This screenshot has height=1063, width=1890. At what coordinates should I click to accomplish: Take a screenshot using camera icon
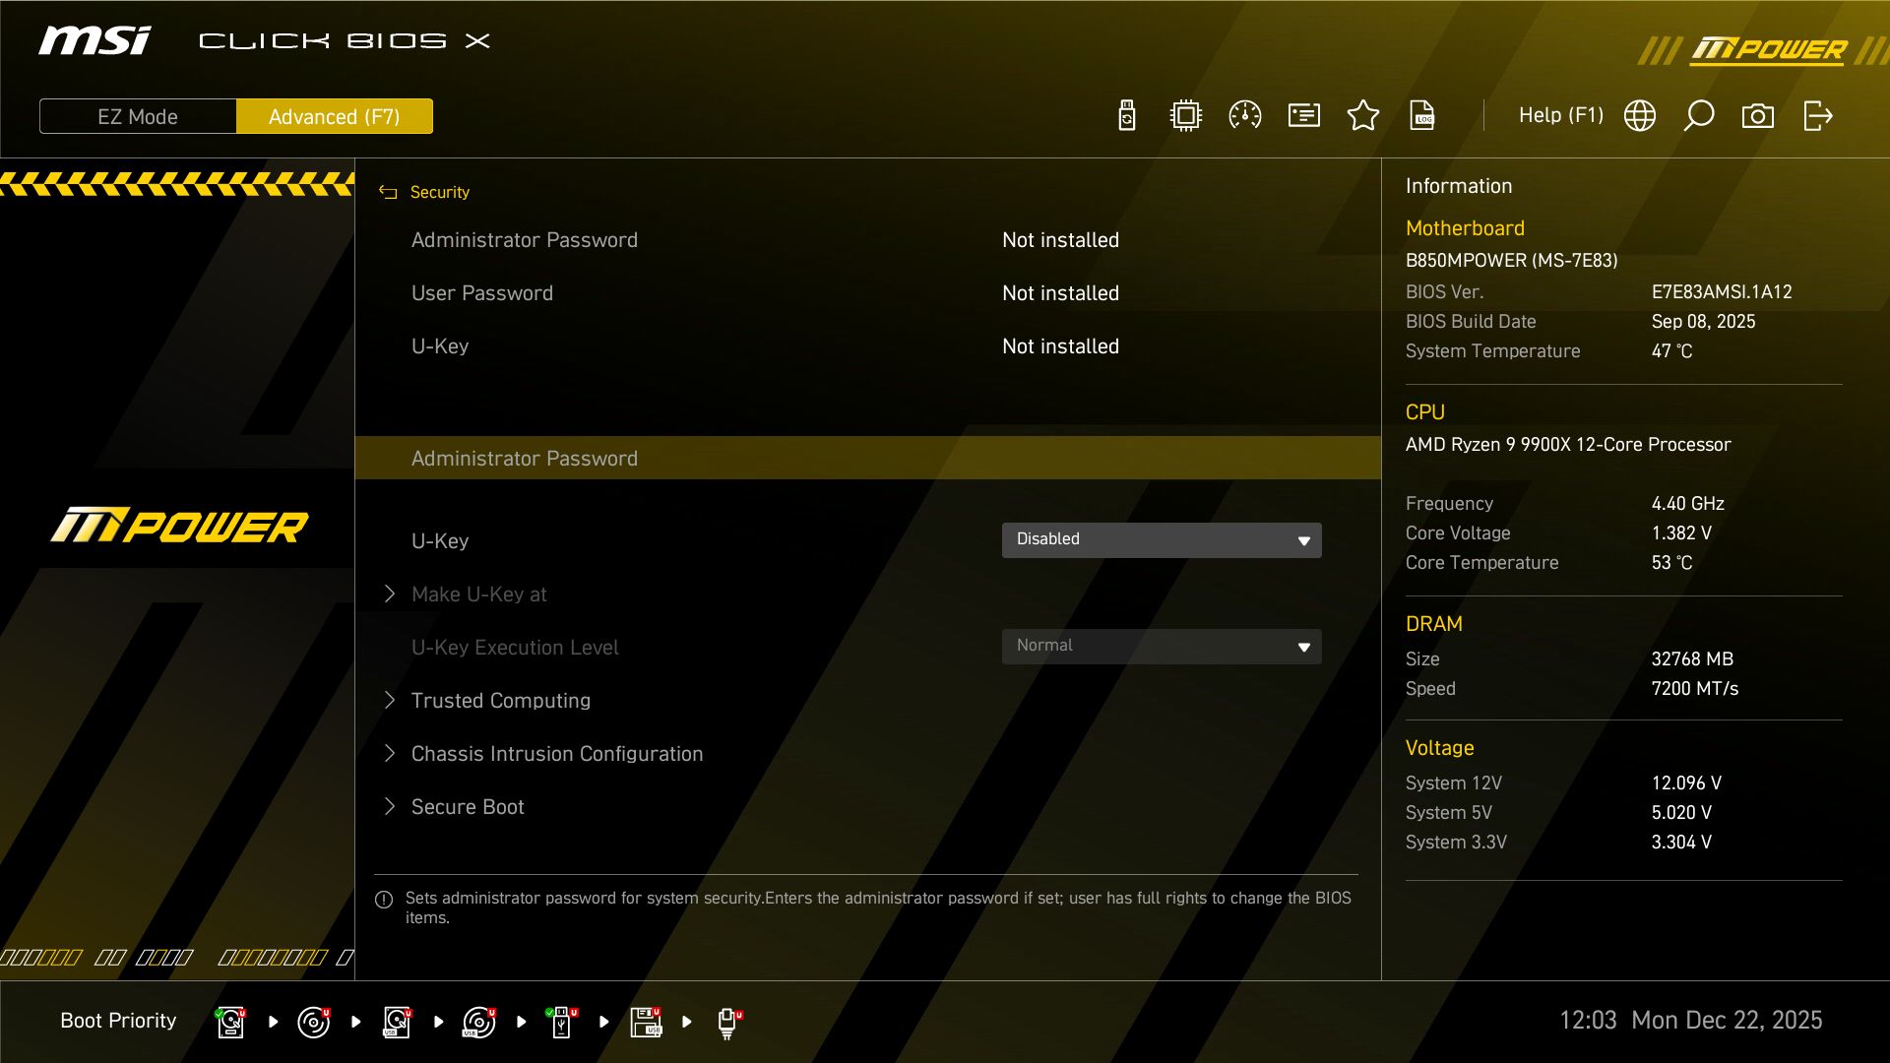(x=1758, y=115)
